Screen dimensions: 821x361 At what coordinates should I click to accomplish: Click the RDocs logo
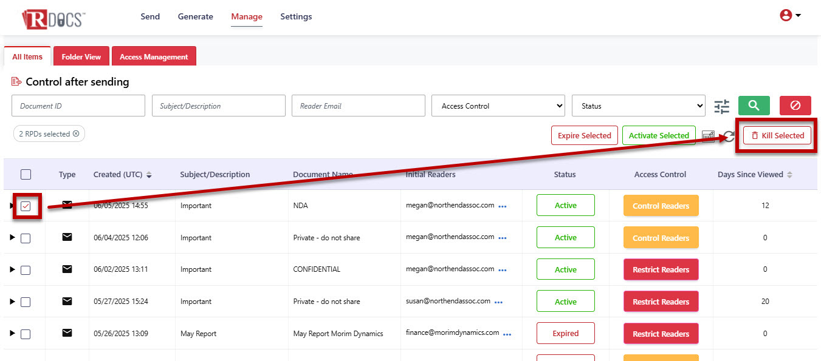[x=53, y=18]
